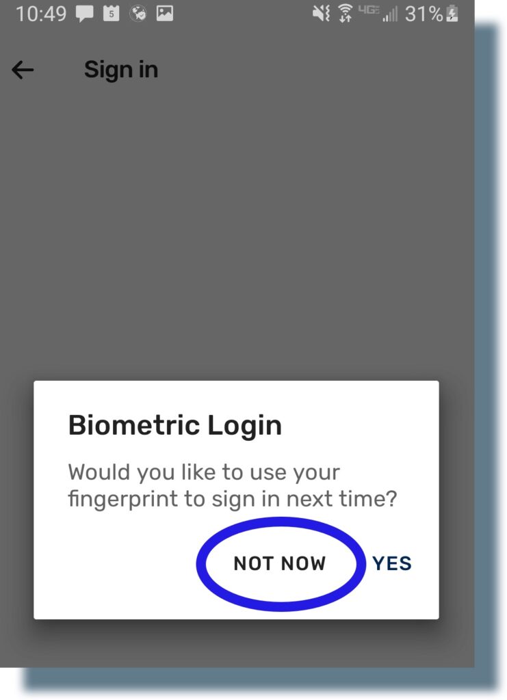Dismiss fingerprint prompt with NOT NOW

[279, 563]
